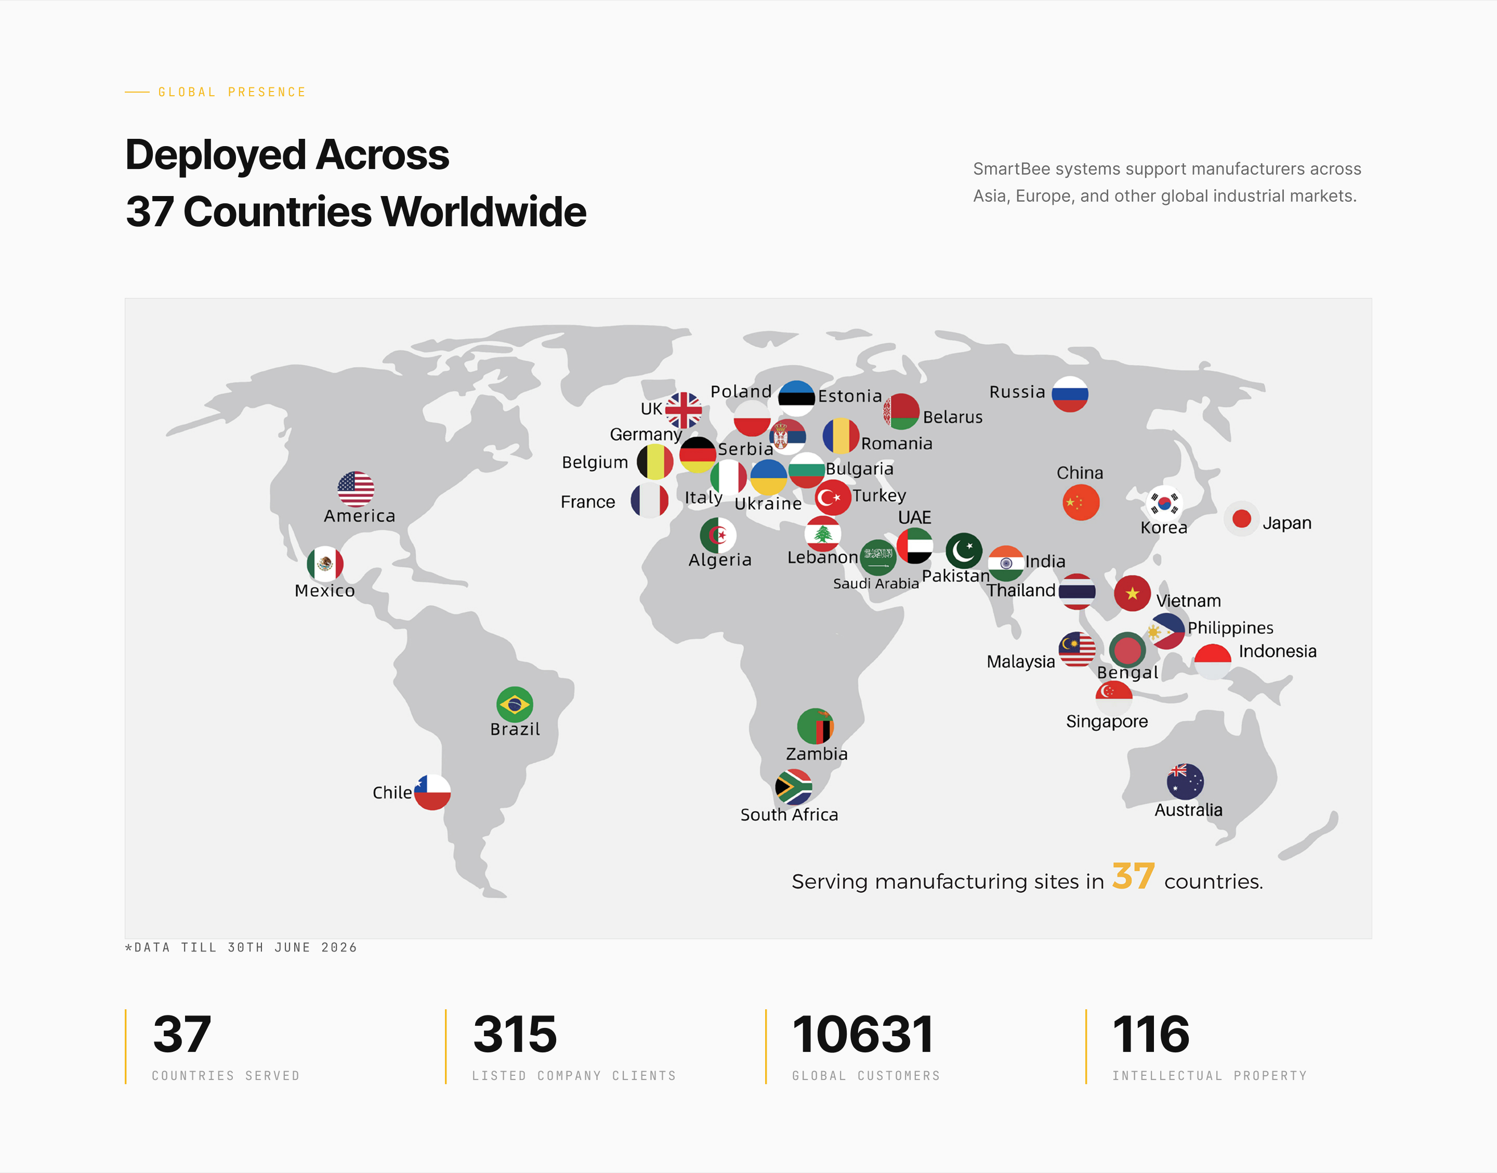This screenshot has width=1497, height=1173.
Task: Select the Belgium flag marker
Action: tap(655, 462)
